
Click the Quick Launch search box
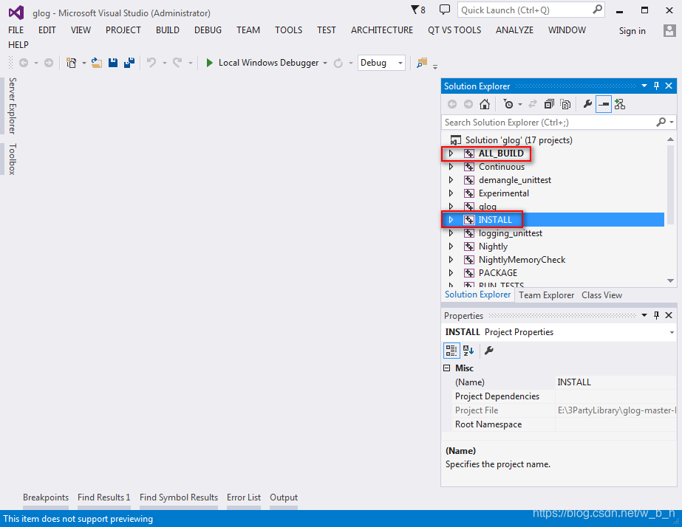coord(531,10)
